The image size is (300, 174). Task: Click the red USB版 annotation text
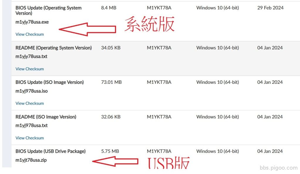click(x=169, y=163)
